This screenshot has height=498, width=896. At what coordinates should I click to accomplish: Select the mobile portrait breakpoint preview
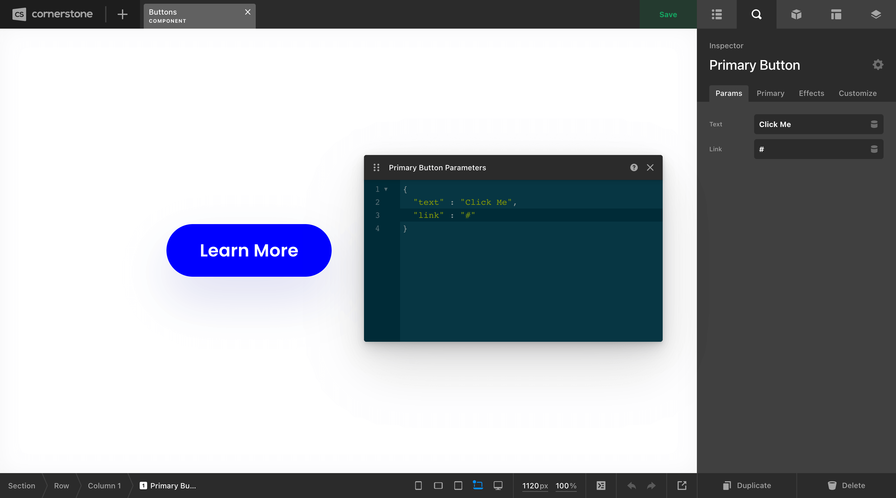click(x=418, y=486)
